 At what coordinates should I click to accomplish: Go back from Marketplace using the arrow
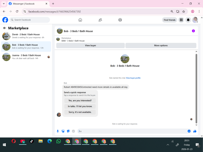[4, 28]
